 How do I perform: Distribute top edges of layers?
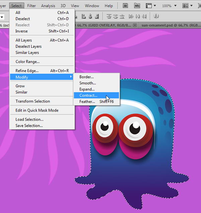point(109,16)
